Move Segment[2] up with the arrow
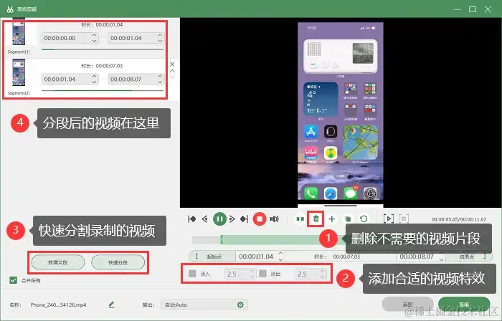The height and width of the screenshot is (321, 502). pos(172,71)
